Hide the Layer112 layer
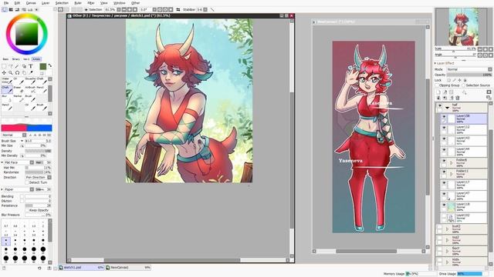This screenshot has width=494, height=277. tap(444, 128)
